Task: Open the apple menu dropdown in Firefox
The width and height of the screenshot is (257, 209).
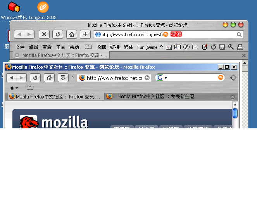Action: pos(14,88)
